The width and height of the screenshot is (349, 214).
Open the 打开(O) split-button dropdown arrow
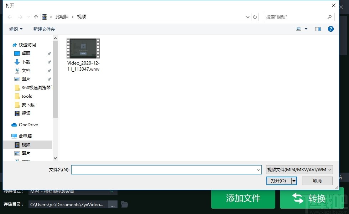pos(294,181)
